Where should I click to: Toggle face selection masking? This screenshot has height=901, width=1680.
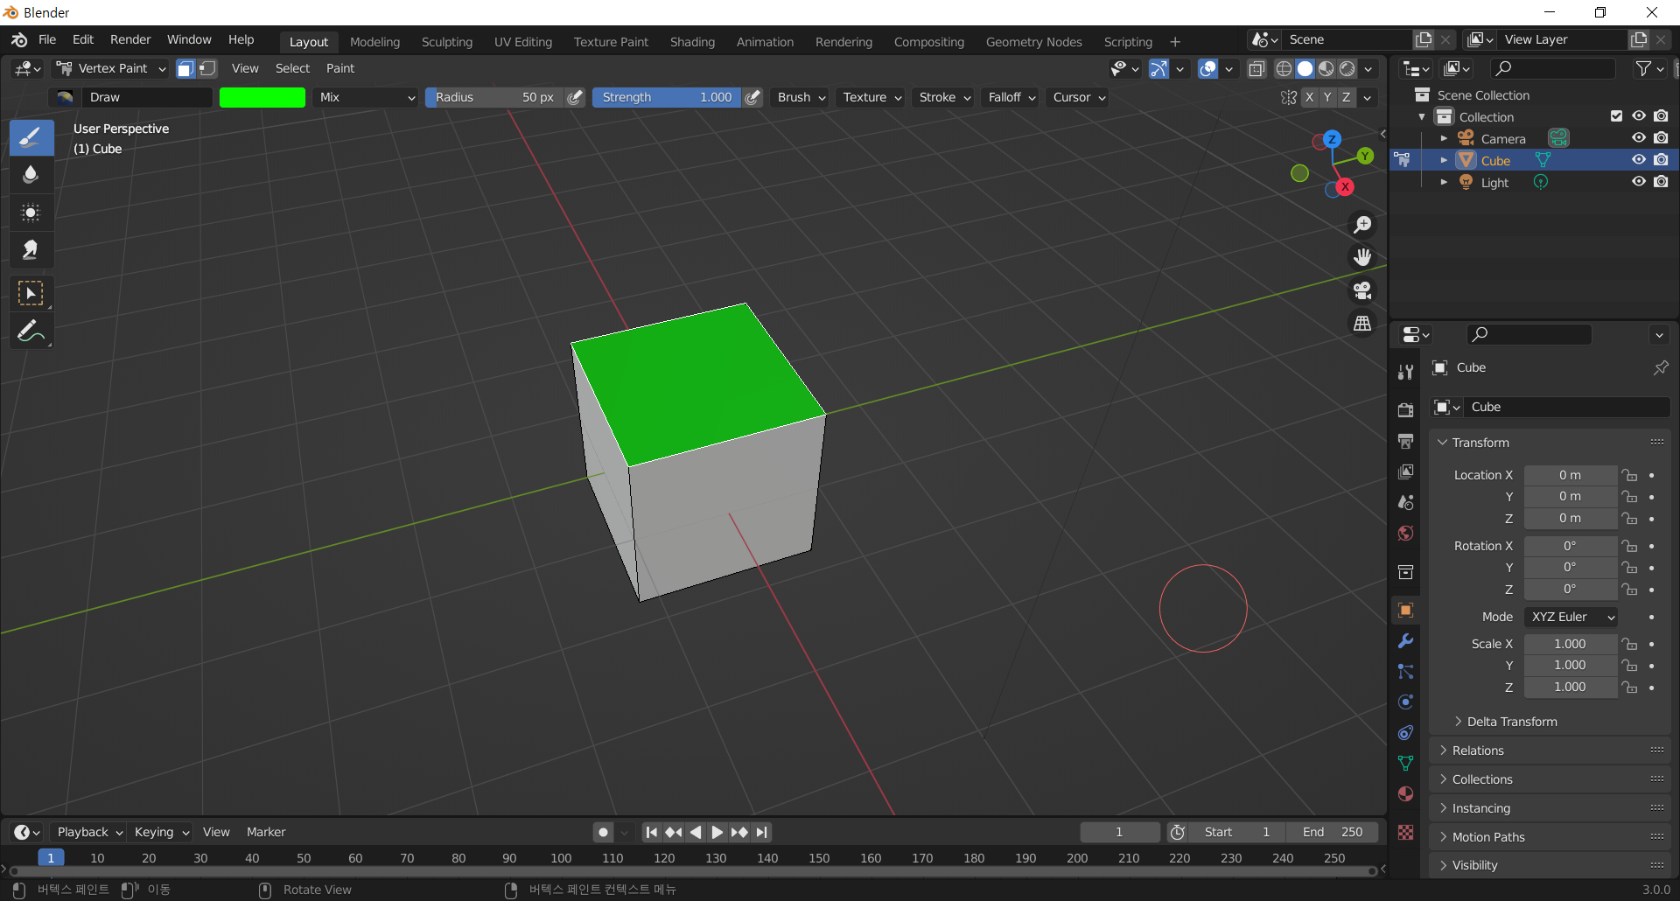(185, 68)
